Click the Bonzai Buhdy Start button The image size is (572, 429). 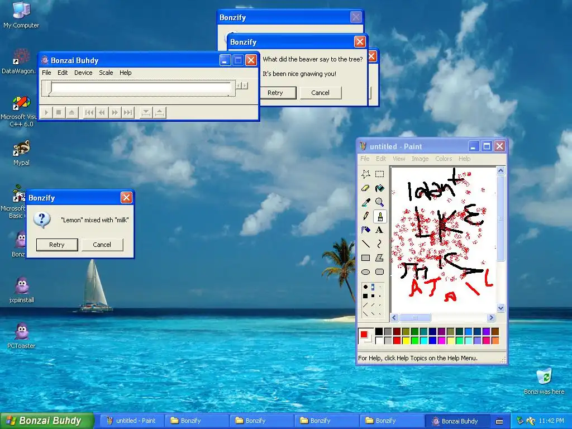[x=46, y=421]
